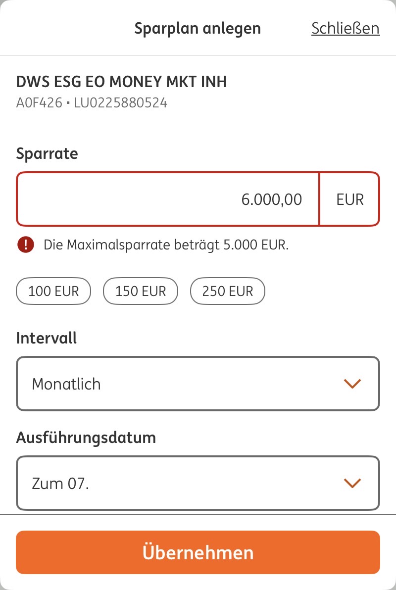Select the 100 EUR quick amount chip
This screenshot has width=396, height=590.
click(53, 291)
